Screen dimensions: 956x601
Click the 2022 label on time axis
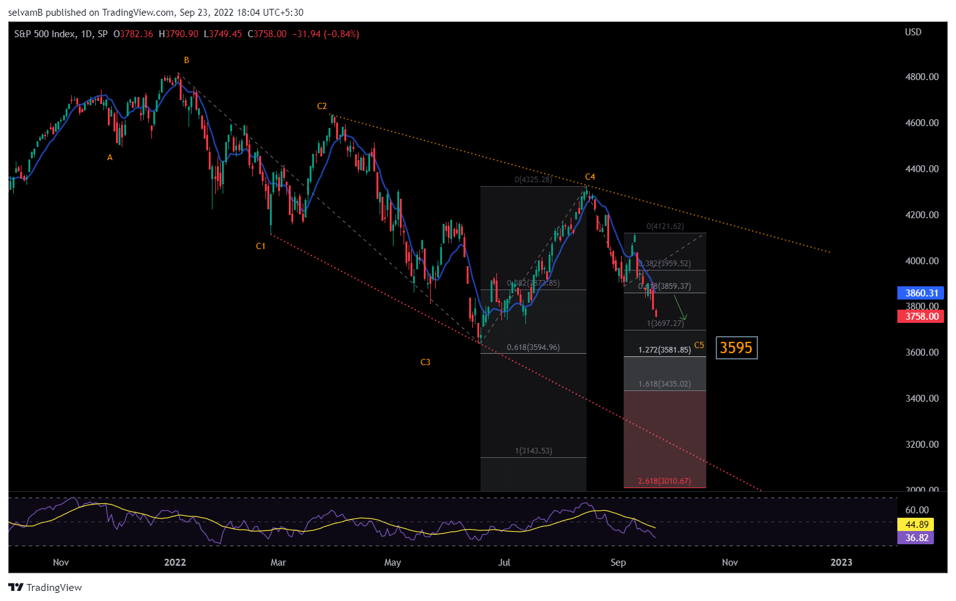175,563
